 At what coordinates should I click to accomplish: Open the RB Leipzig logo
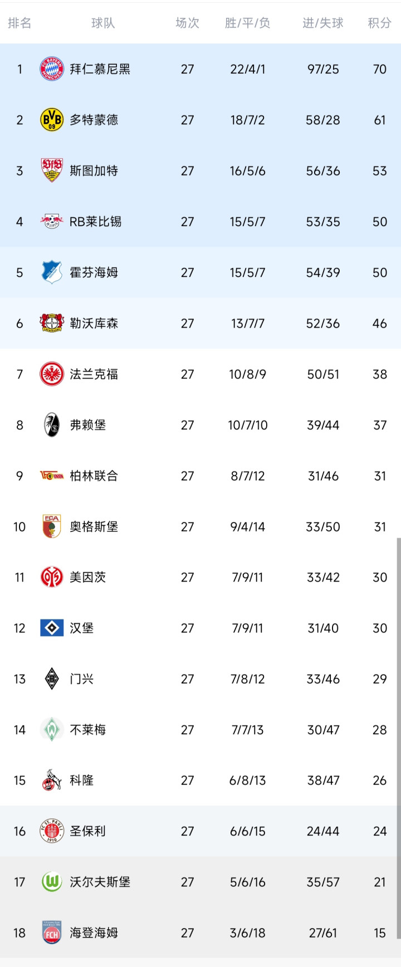click(x=51, y=222)
